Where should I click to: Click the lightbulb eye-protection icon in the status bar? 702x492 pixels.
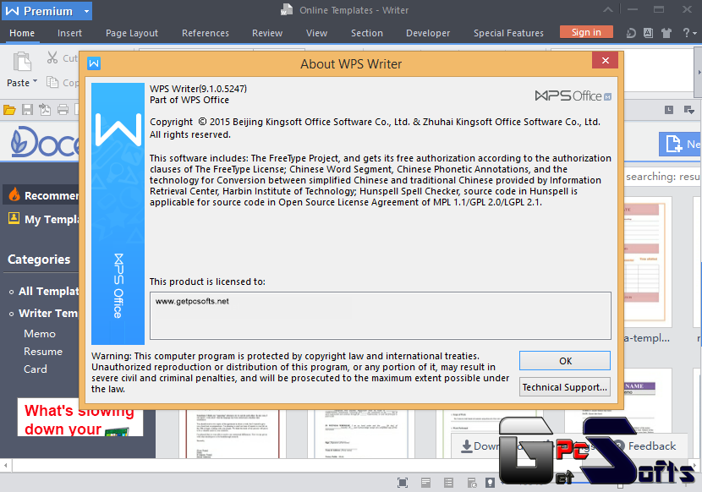coord(491,483)
